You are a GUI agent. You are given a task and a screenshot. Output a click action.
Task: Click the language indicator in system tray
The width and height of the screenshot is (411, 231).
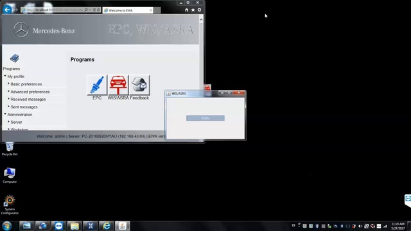293,226
